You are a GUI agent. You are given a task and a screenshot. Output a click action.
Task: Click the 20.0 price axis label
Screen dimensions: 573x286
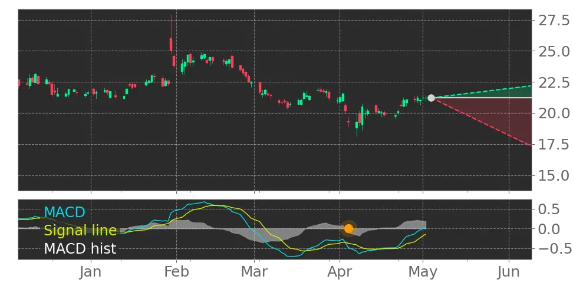[x=554, y=114]
